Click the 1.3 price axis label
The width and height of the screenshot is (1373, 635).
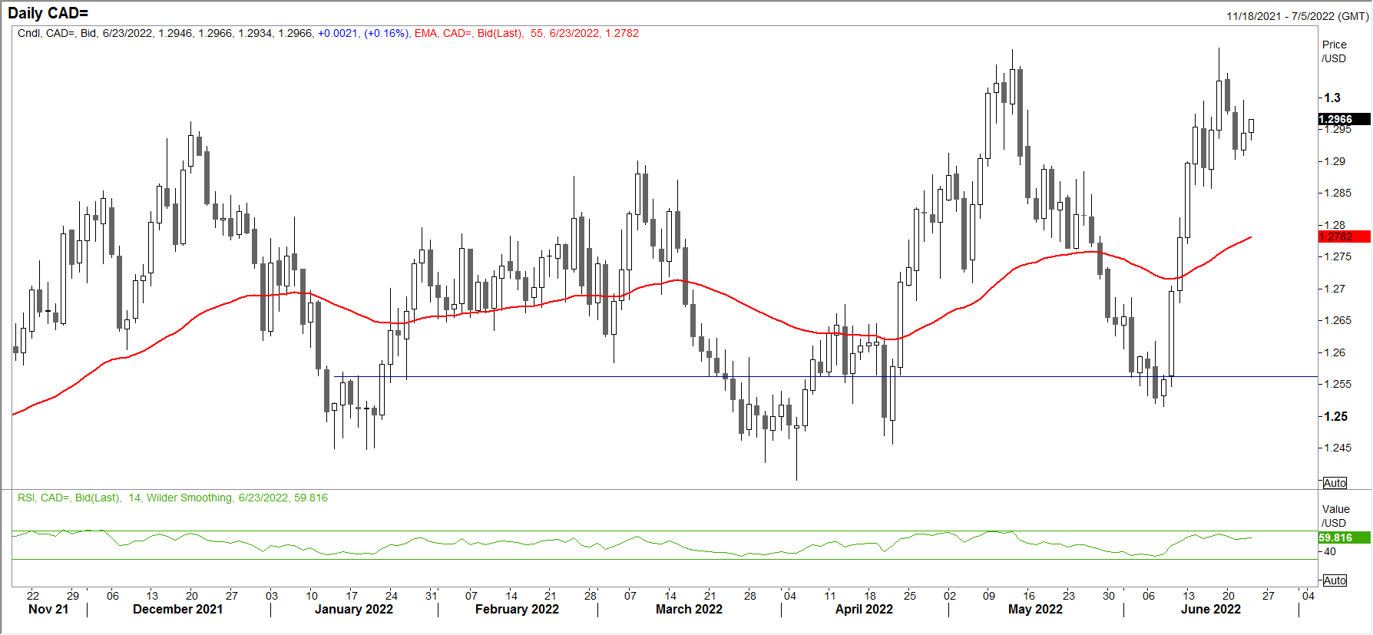point(1332,98)
